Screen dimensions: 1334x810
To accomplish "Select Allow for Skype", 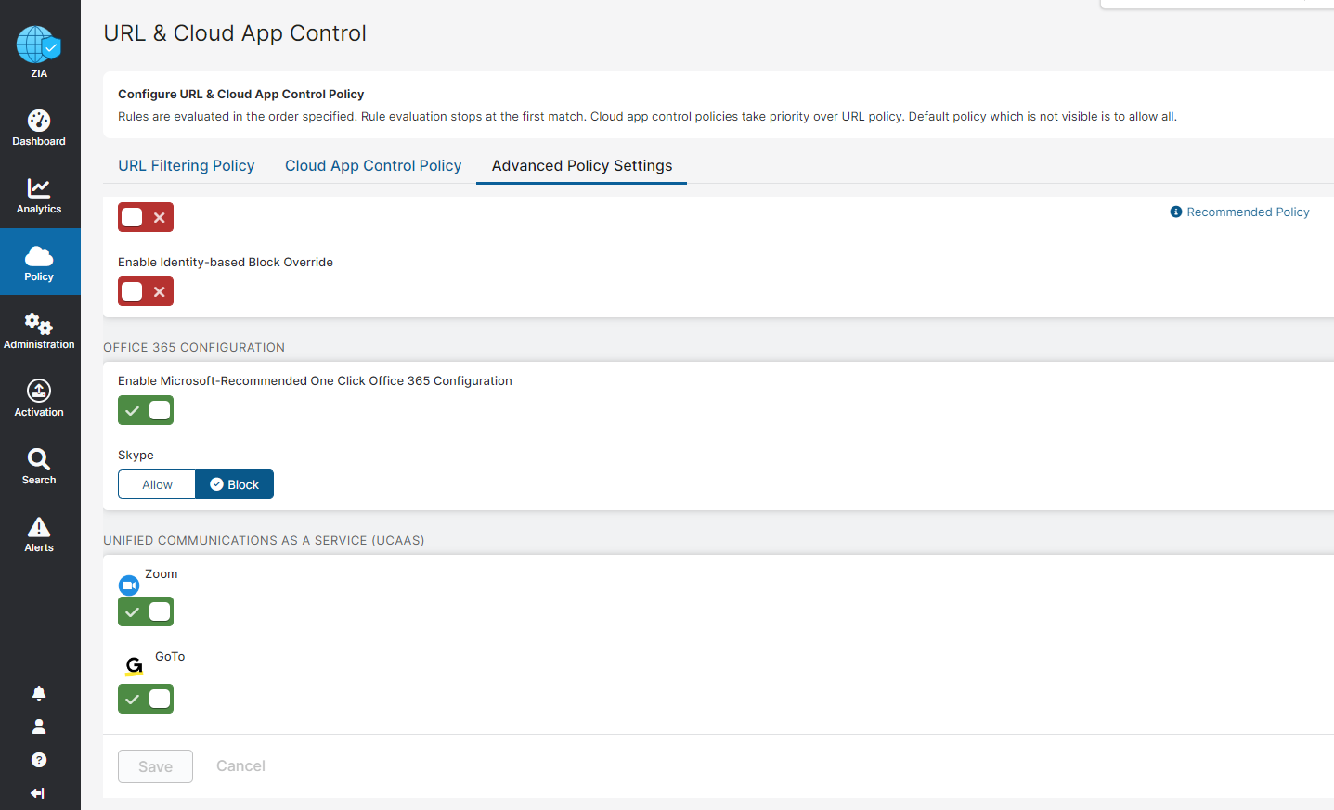I will [157, 484].
